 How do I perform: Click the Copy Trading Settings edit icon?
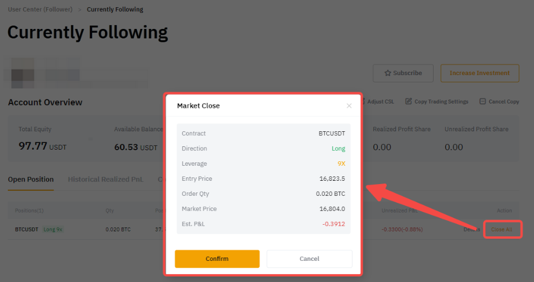pyautogui.click(x=408, y=102)
